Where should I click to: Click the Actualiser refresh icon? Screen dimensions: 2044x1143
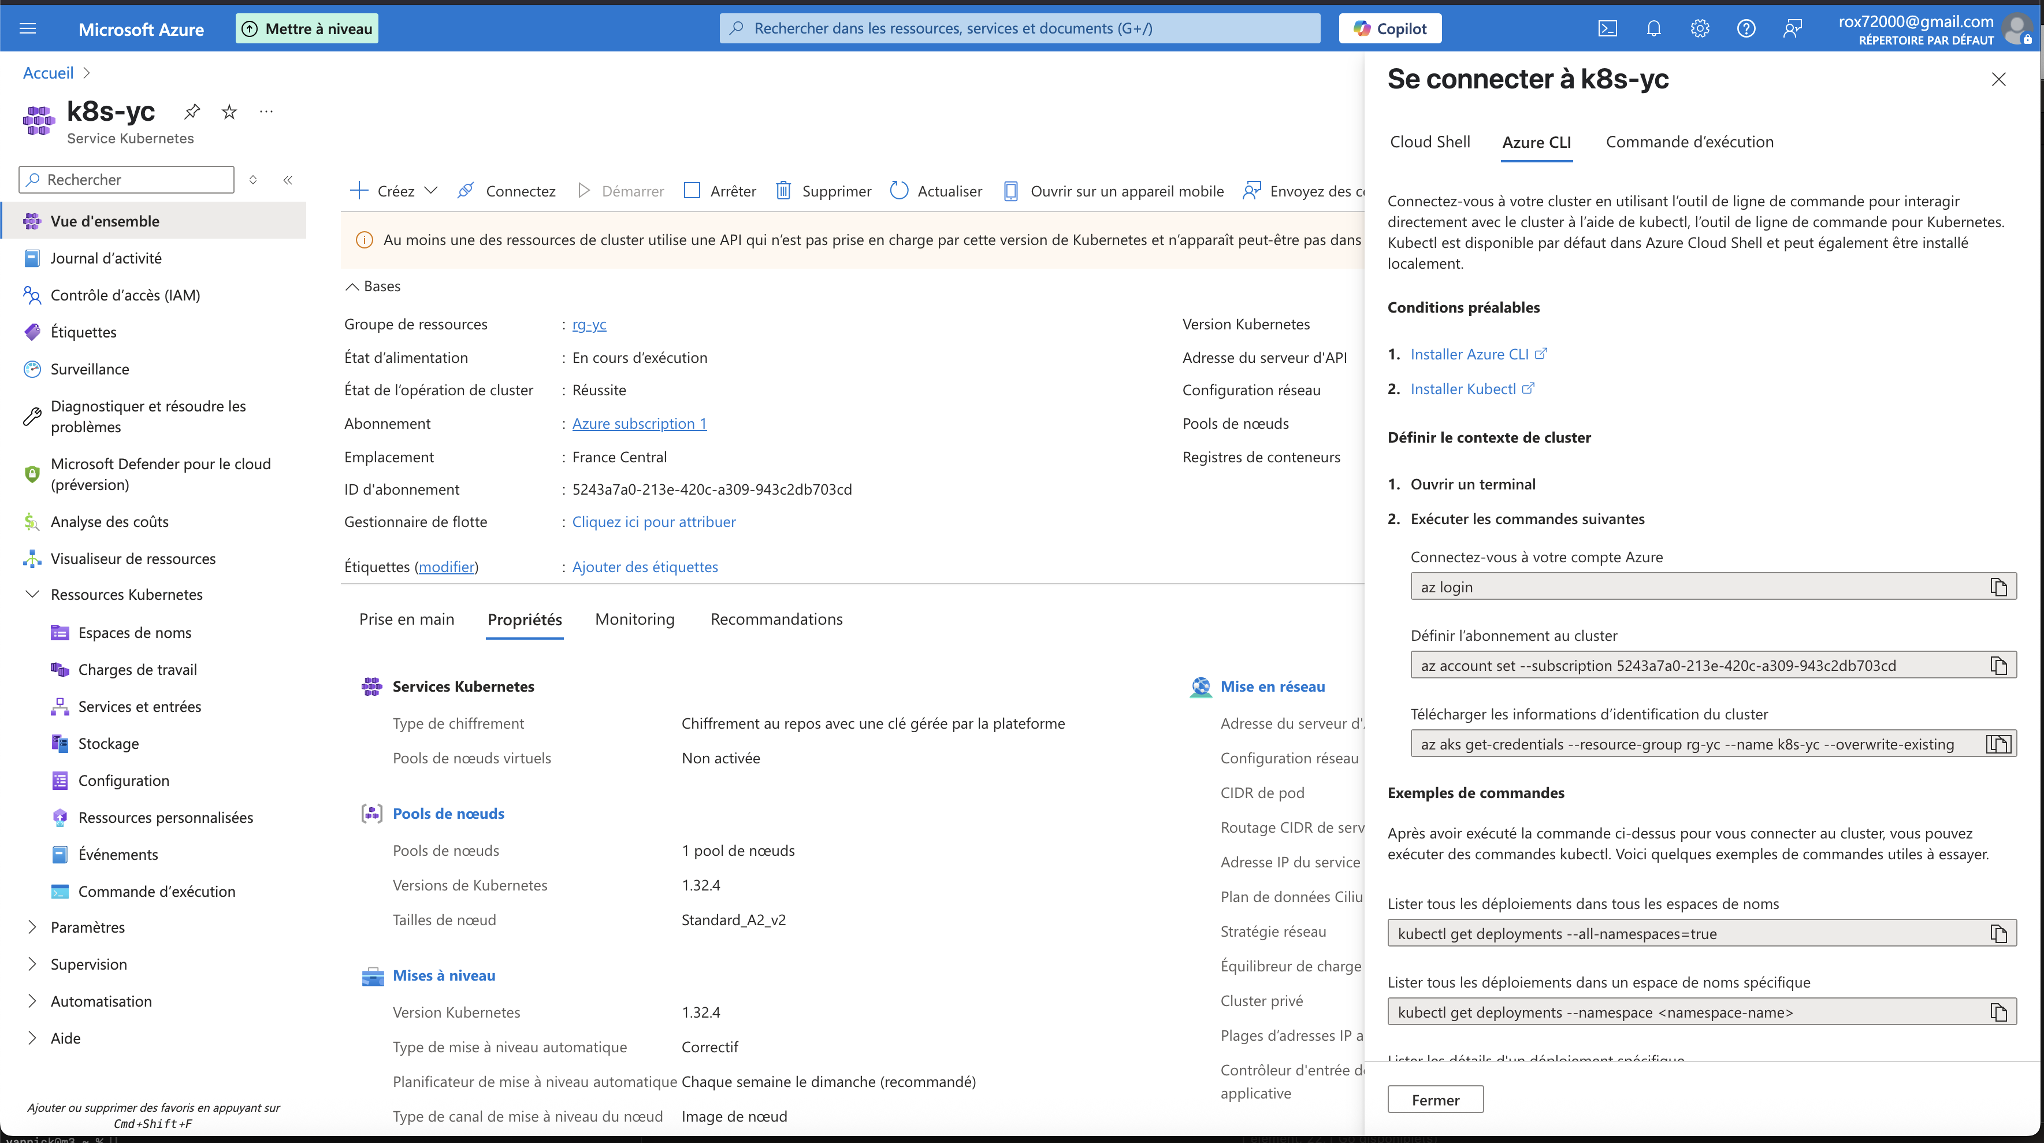(x=898, y=191)
